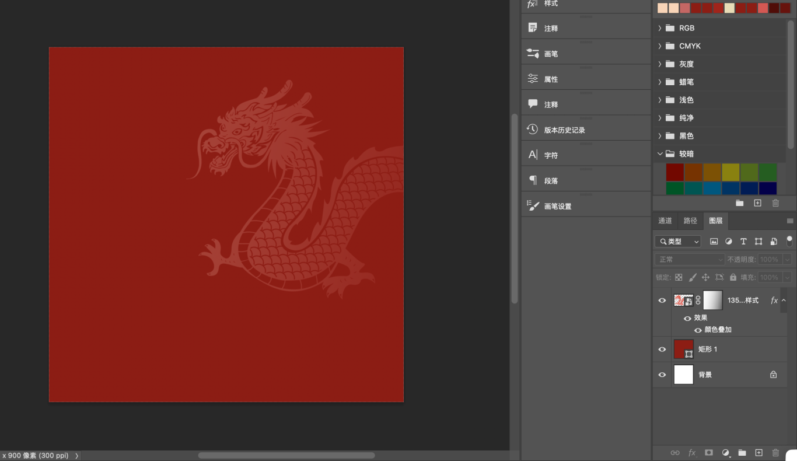Screen dimensions: 797x461
Task: Click fx badge on 135...样式 layer
Action: [774, 301]
